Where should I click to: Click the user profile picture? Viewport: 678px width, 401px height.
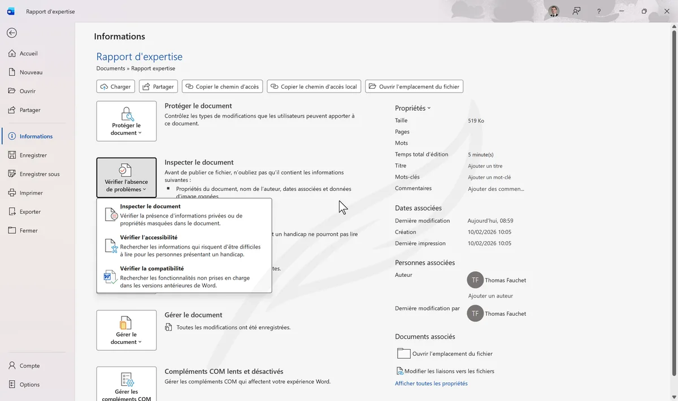(553, 11)
